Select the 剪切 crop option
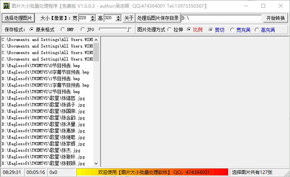This screenshot has width=290, height=177. coord(216,30)
